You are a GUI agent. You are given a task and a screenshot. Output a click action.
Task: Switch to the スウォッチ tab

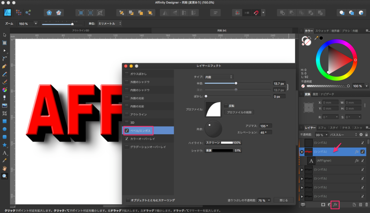322,31
